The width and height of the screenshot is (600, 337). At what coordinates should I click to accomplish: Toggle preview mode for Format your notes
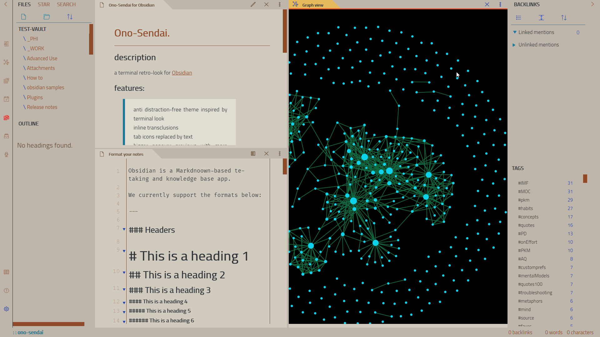(x=253, y=154)
